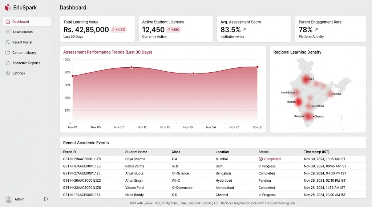Click the Delhi hotspot on the map
The width and height of the screenshot is (372, 207).
coord(306,79)
